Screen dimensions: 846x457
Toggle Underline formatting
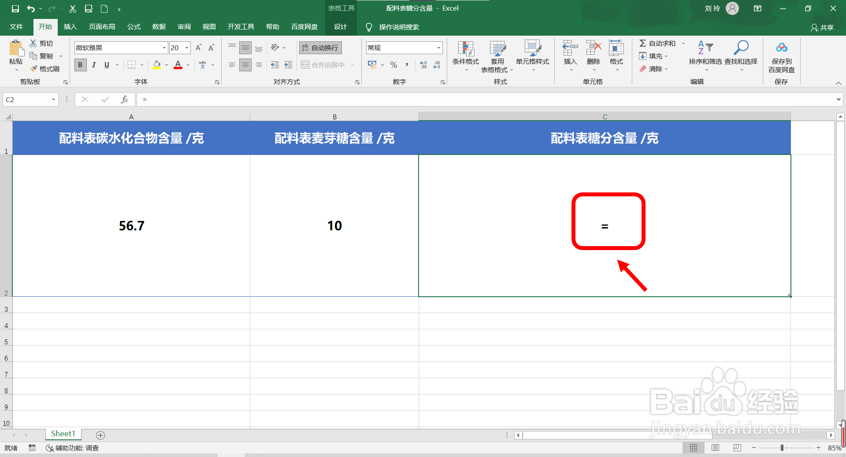pyautogui.click(x=107, y=65)
